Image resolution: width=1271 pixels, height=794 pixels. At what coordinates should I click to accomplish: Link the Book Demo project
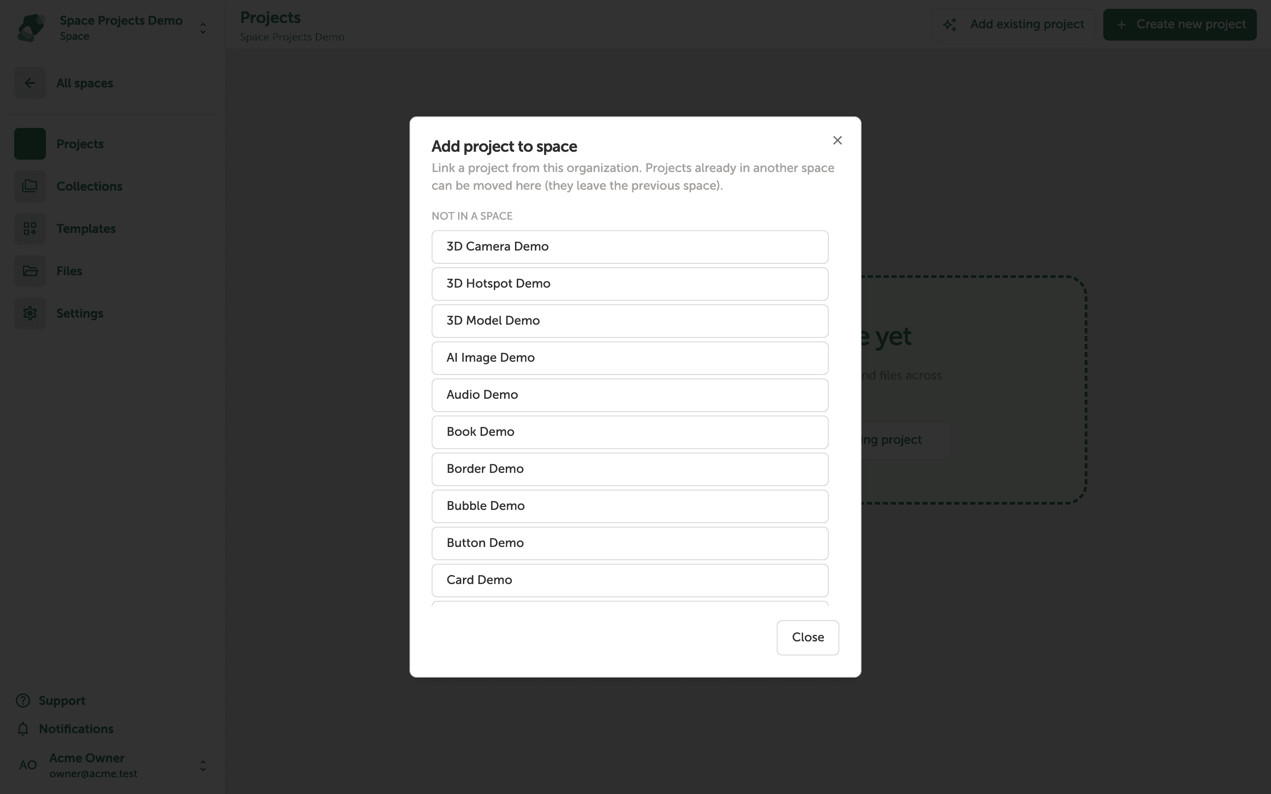coord(630,432)
